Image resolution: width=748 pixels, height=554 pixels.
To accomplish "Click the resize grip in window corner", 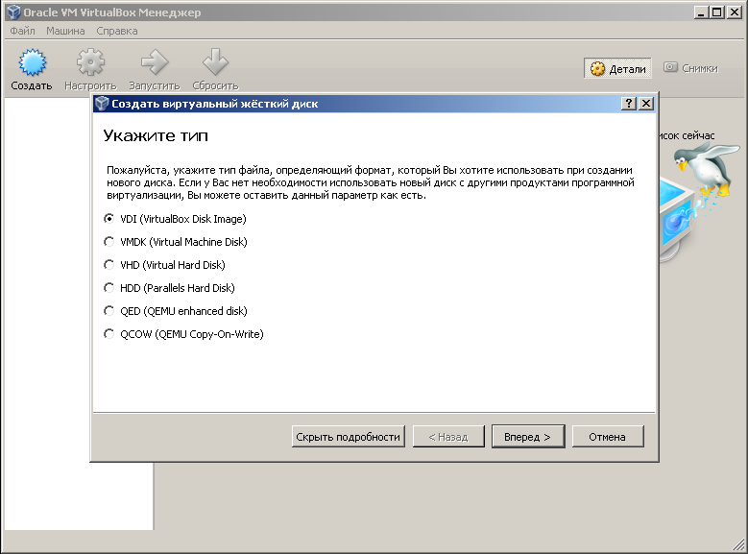I will pos(738,544).
